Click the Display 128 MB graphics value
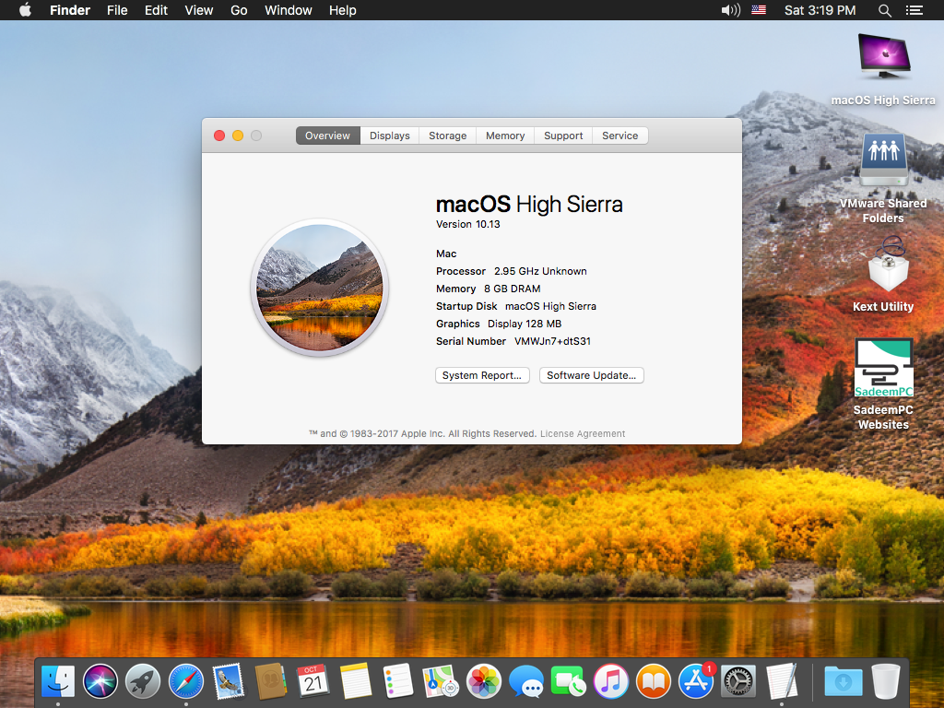 tap(525, 324)
